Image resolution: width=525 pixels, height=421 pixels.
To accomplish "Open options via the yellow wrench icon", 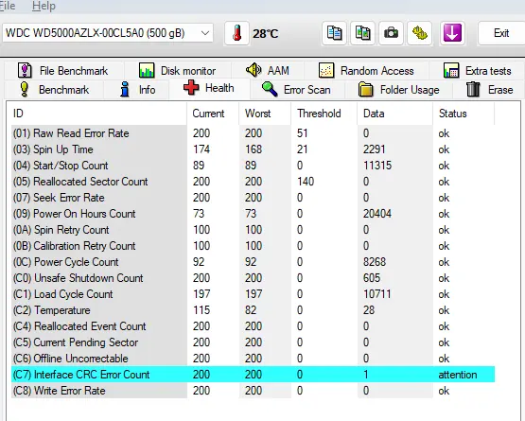I will (x=419, y=33).
